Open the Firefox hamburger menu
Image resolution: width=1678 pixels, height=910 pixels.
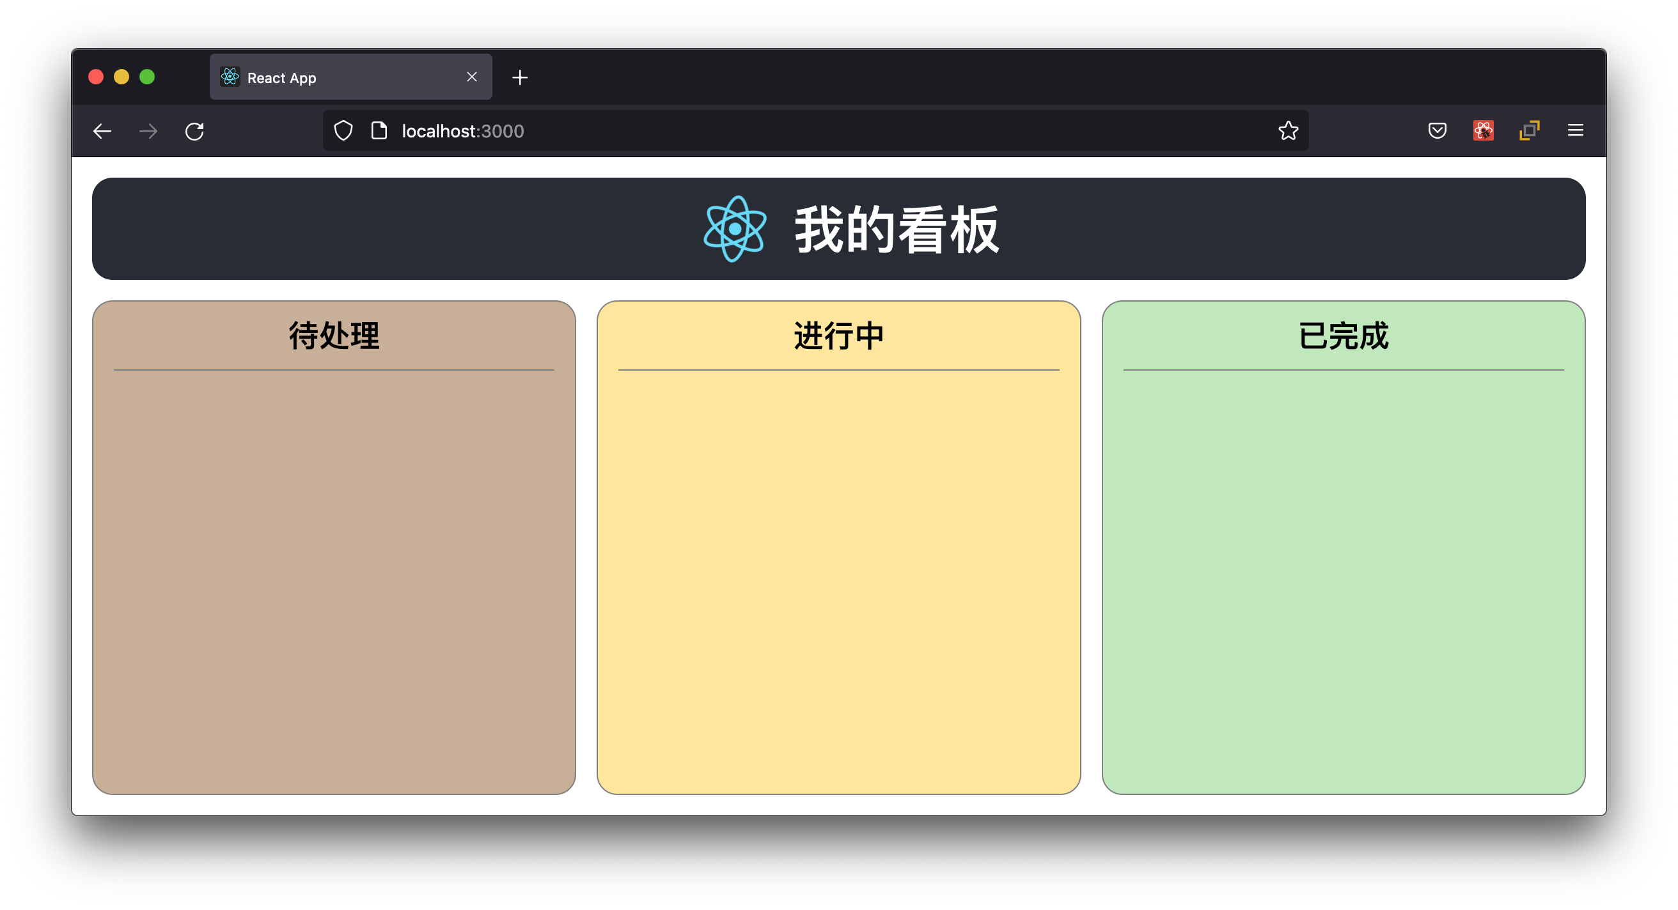(1575, 131)
